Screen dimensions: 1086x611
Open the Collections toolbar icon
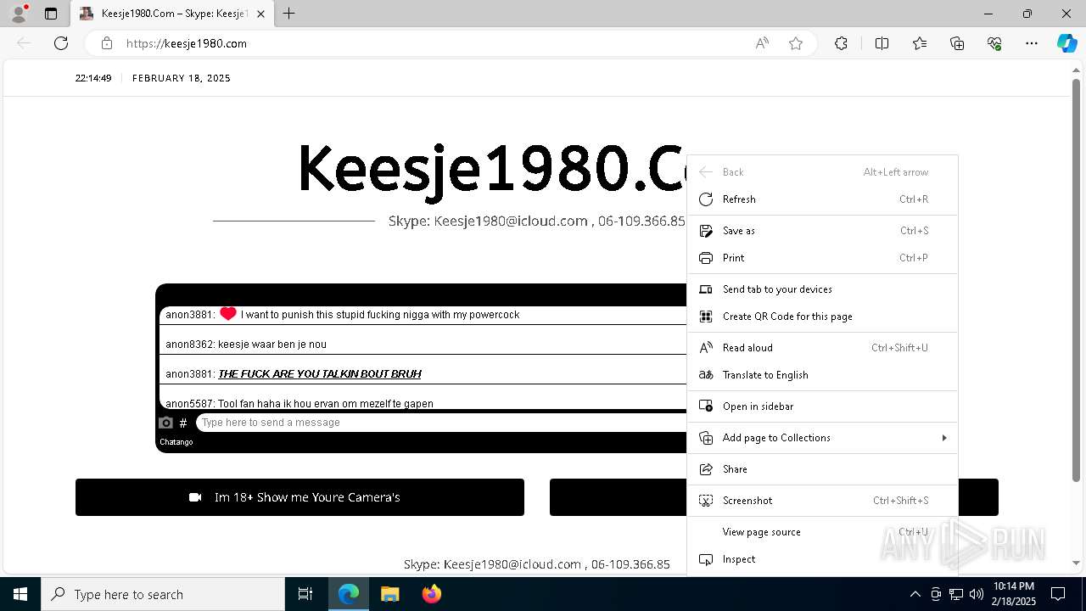[x=957, y=43]
